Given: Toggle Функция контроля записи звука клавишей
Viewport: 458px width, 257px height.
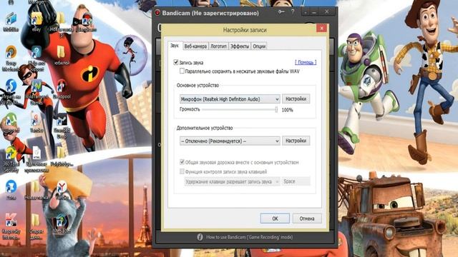Looking at the screenshot, I should (x=182, y=171).
